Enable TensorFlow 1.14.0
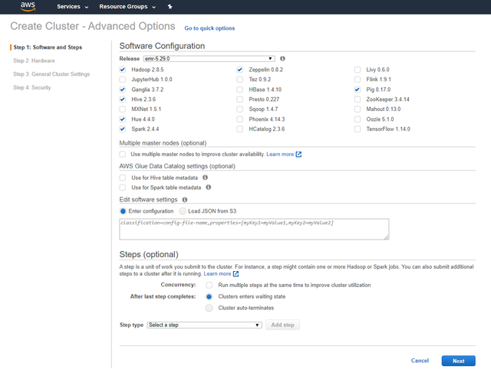 358,129
